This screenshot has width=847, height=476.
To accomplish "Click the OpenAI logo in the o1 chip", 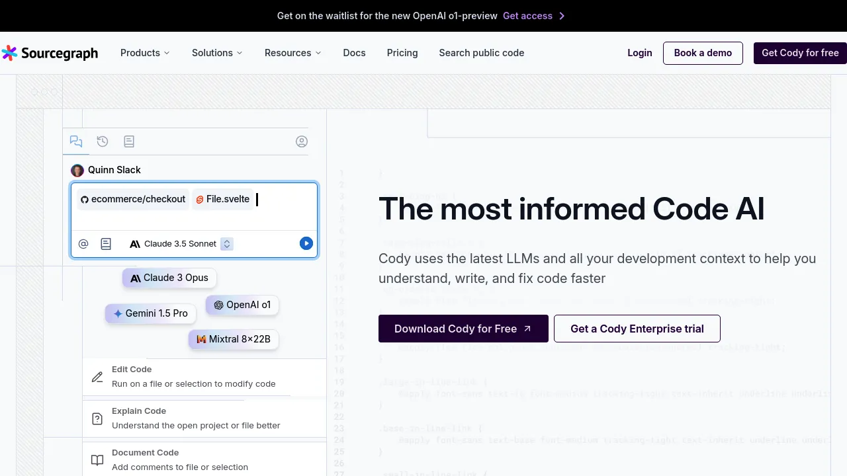I will tap(218, 305).
